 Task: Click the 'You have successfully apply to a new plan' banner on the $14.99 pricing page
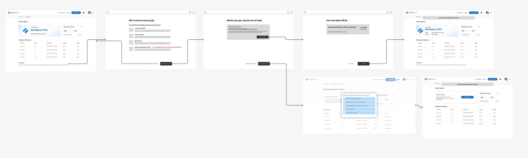point(449,18)
